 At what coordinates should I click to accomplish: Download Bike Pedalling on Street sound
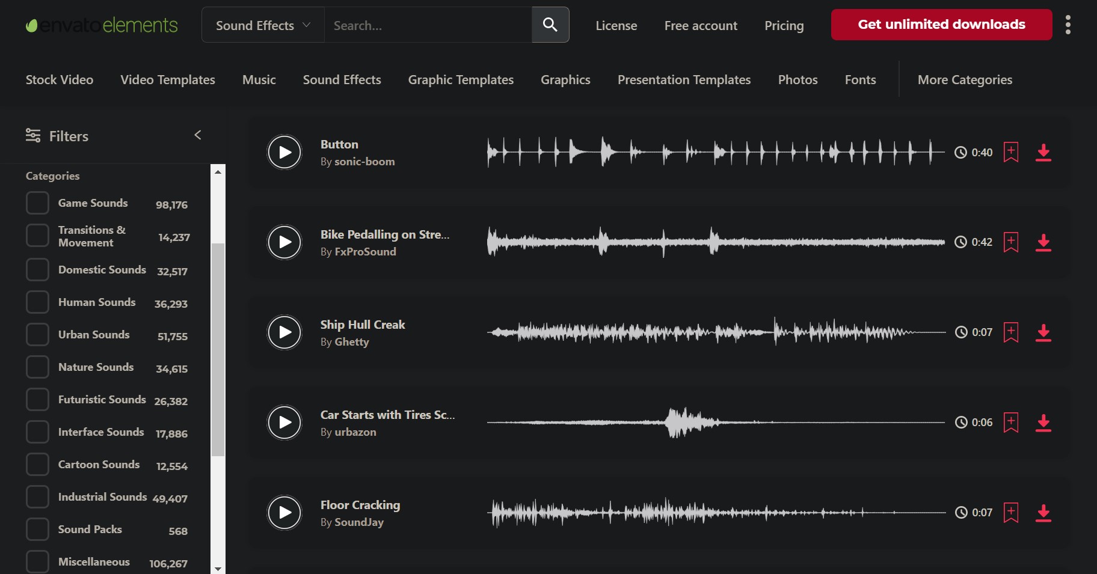pos(1043,243)
